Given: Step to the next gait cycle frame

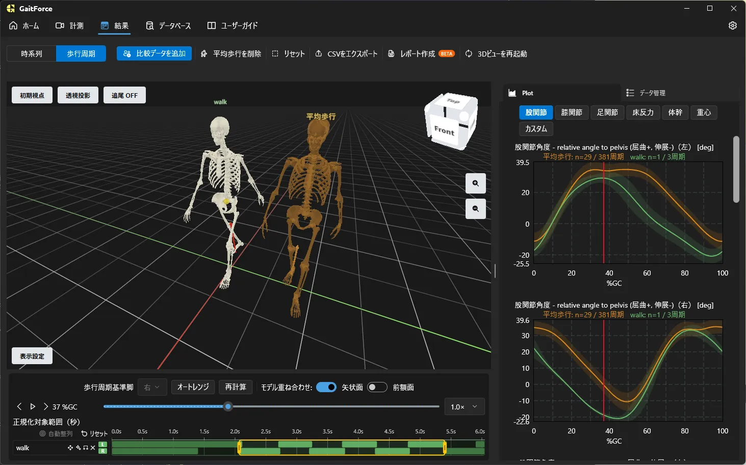Looking at the screenshot, I should pos(46,406).
